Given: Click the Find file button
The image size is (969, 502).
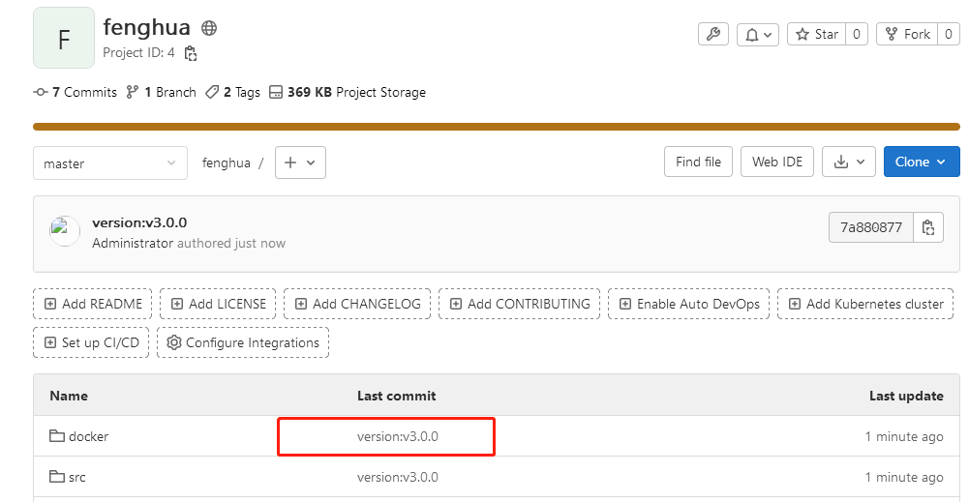Looking at the screenshot, I should coord(698,162).
